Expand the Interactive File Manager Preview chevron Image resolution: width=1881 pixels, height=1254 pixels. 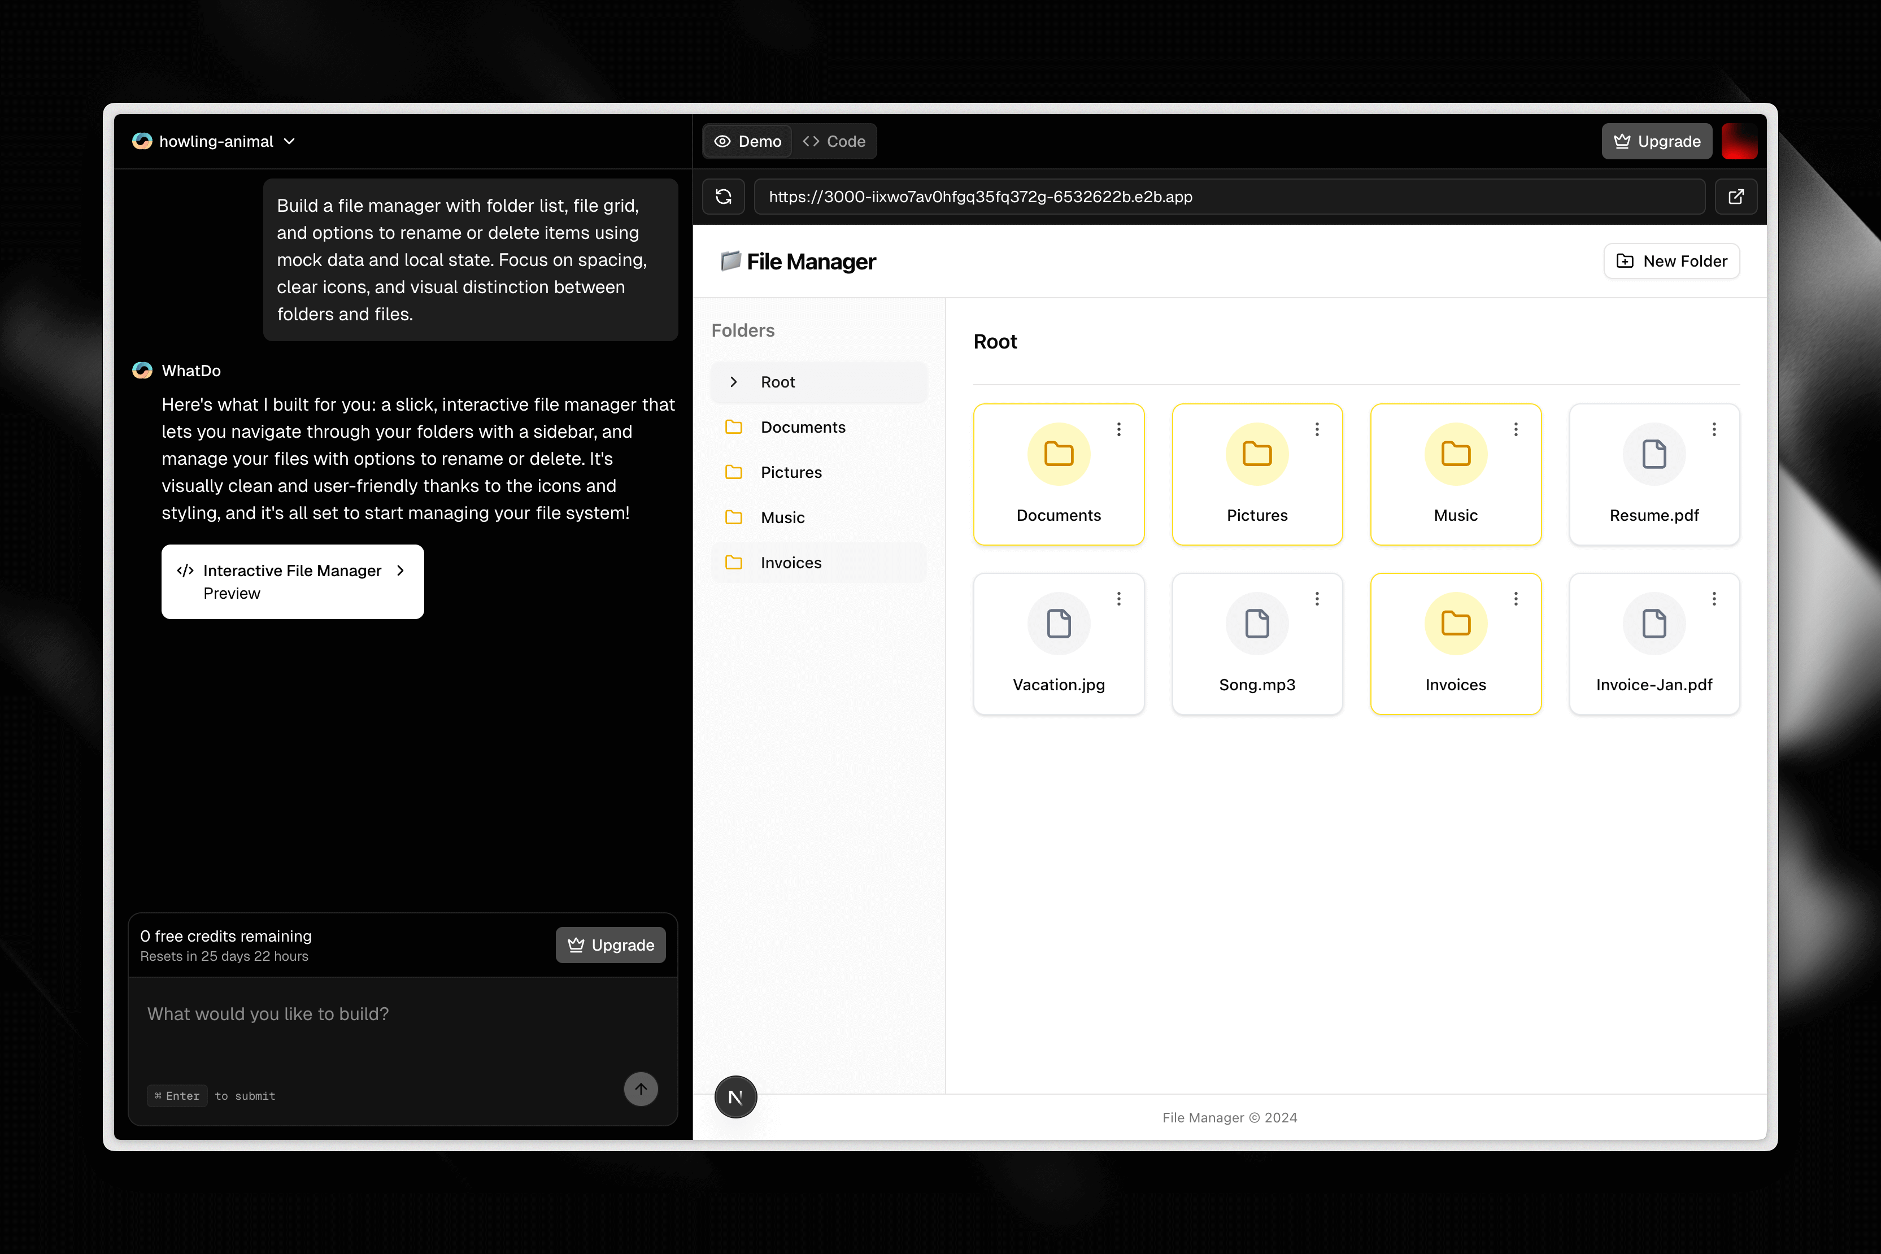click(x=400, y=570)
